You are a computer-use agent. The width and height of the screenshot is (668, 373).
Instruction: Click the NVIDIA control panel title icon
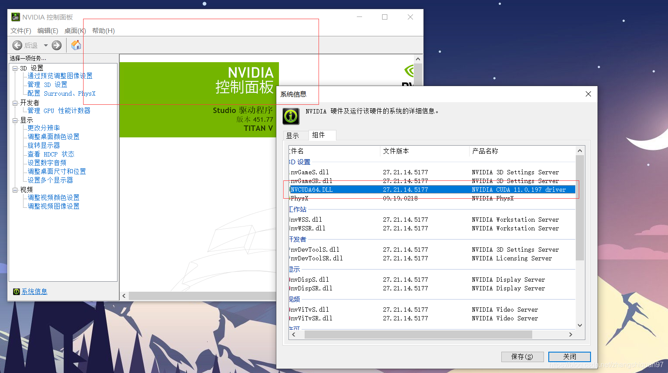[16, 17]
